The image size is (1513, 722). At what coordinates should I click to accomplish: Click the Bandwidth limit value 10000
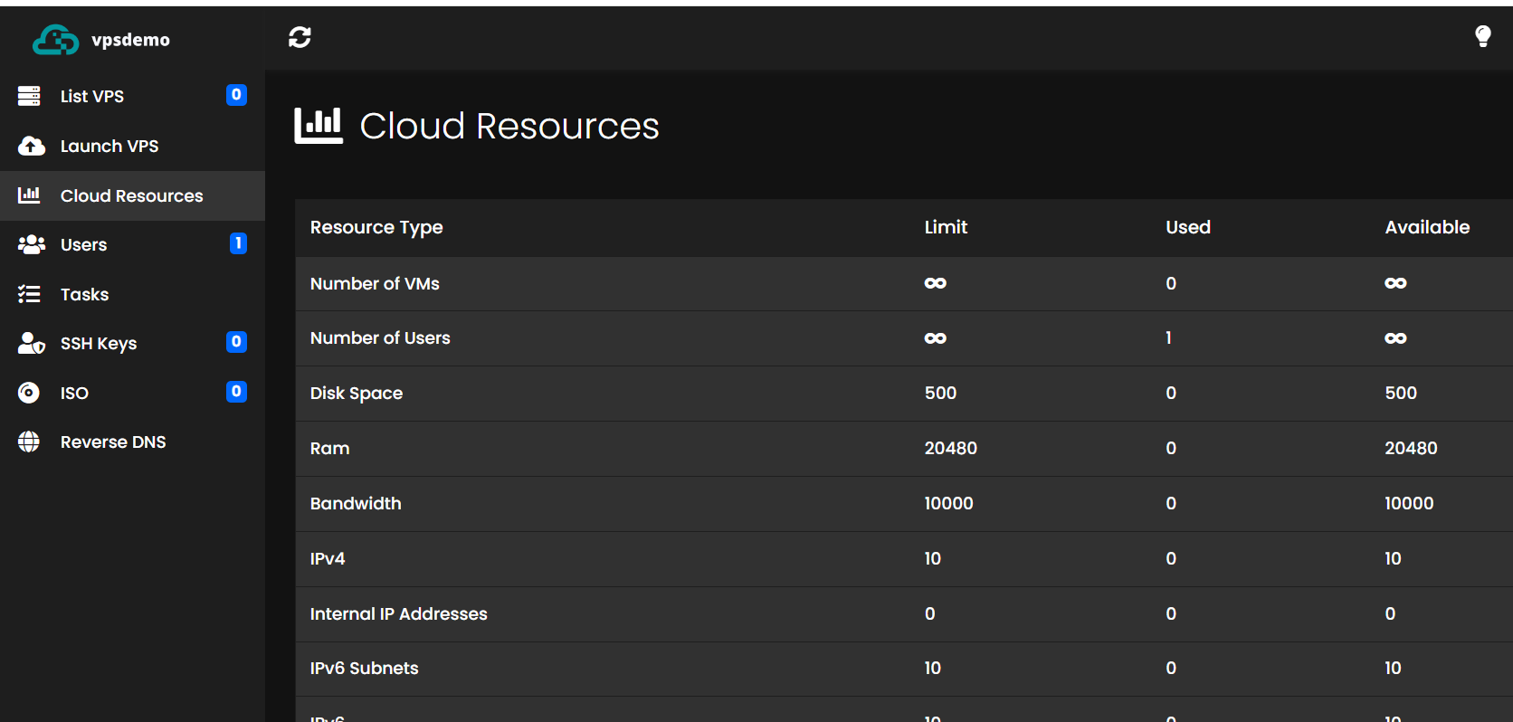point(948,503)
